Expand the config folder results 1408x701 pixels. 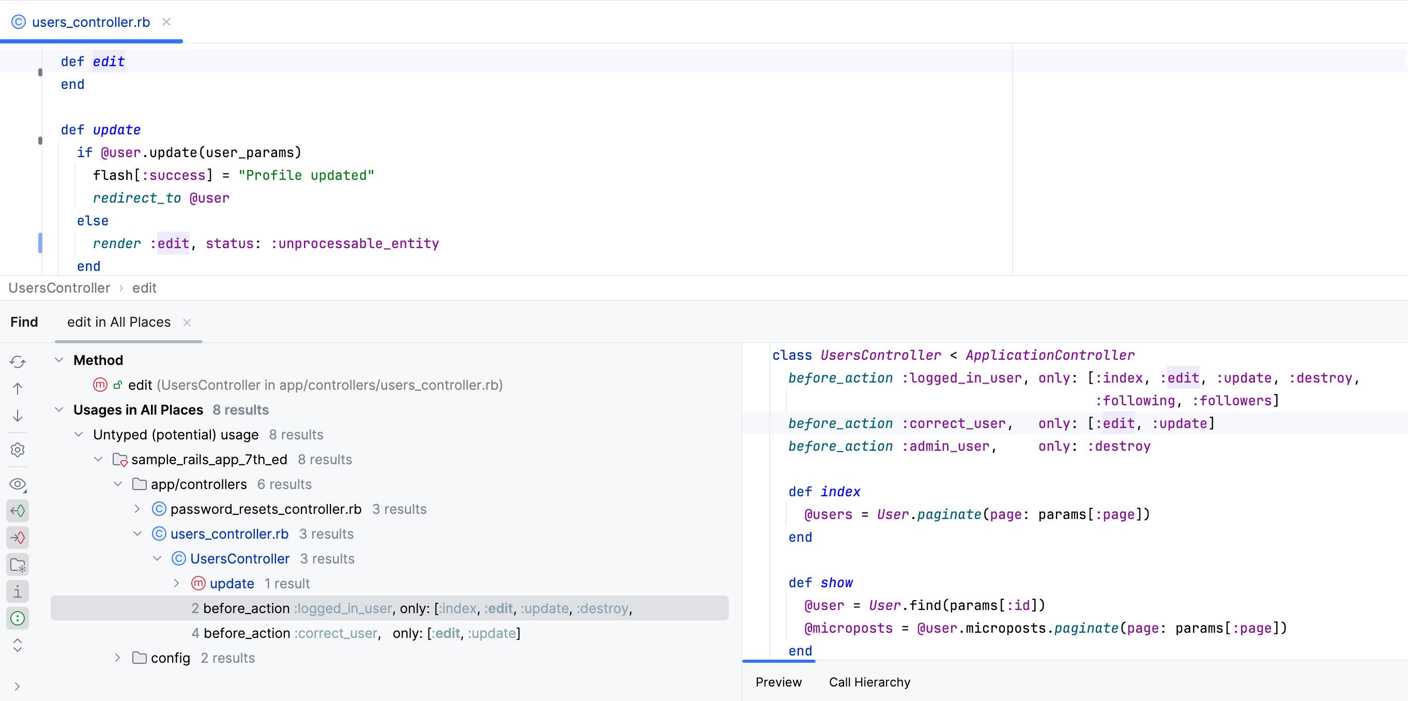point(117,658)
